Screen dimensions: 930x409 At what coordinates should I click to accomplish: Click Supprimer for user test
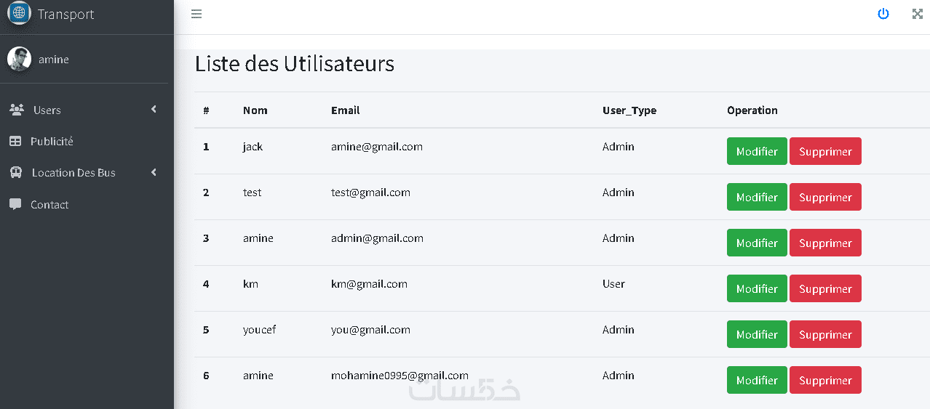click(x=825, y=198)
